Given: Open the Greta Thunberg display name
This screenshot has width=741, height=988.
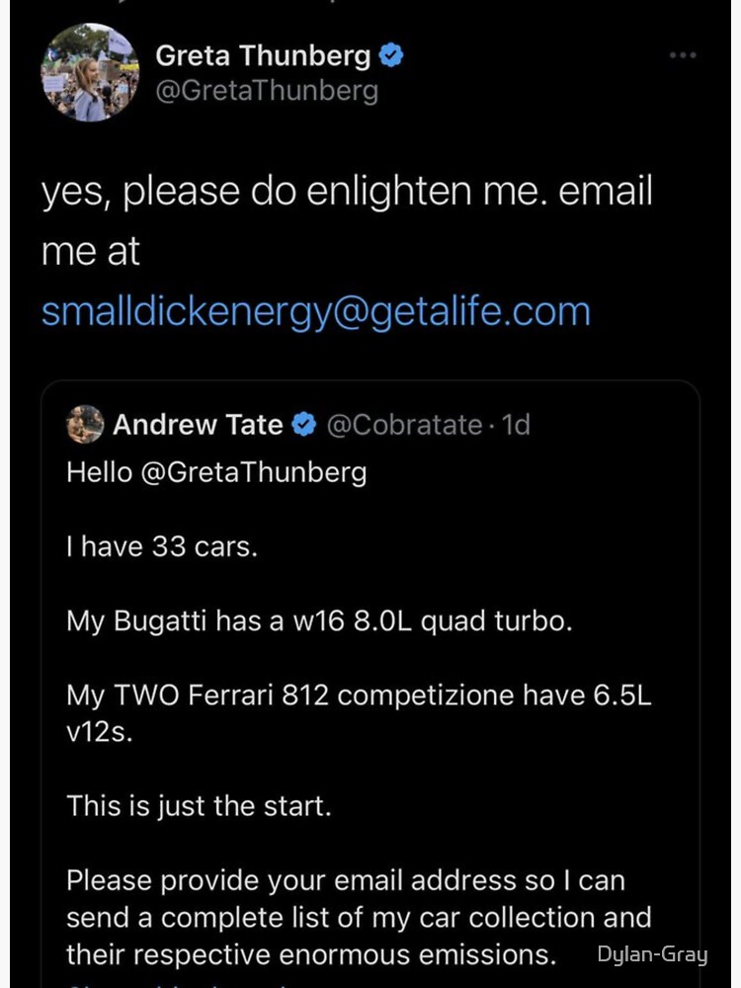Looking at the screenshot, I should point(263,56).
